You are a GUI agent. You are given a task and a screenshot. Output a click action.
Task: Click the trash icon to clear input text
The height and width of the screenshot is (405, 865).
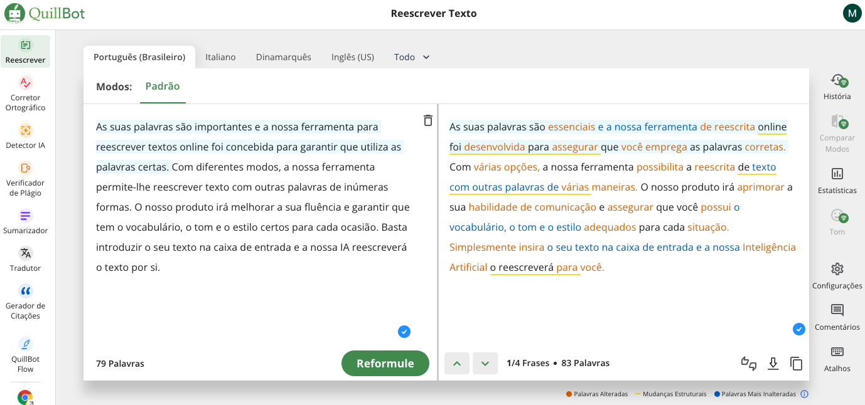click(427, 120)
